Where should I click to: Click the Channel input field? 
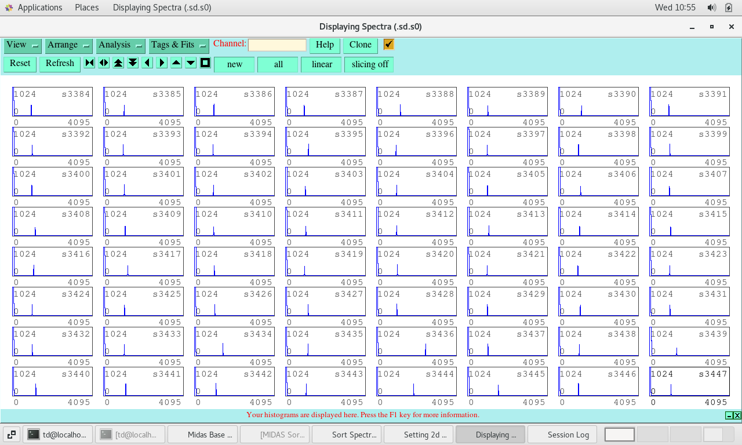(x=277, y=45)
